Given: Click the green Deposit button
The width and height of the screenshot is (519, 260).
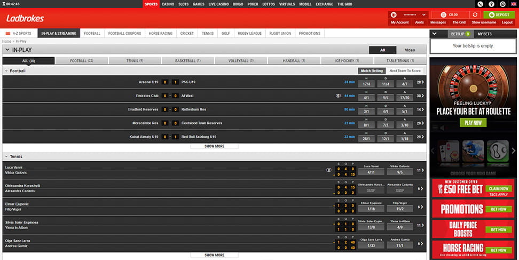Looking at the screenshot, I should [x=499, y=15].
